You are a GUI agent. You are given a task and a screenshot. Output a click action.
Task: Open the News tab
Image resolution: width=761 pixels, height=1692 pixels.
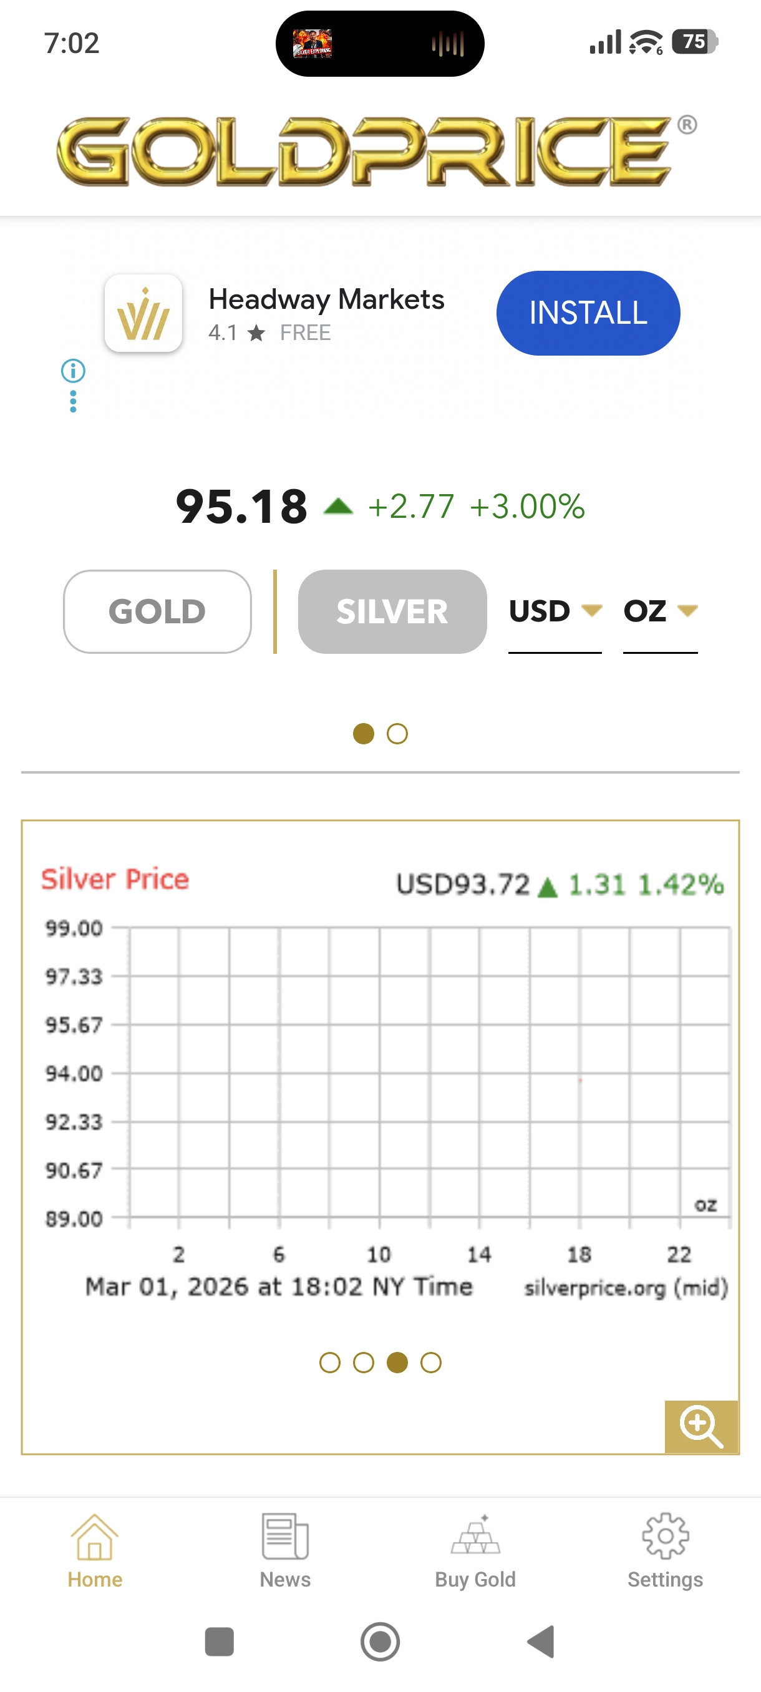(x=285, y=1551)
